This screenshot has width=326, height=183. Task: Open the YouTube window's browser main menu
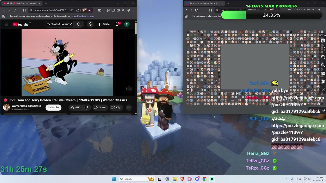point(133,10)
